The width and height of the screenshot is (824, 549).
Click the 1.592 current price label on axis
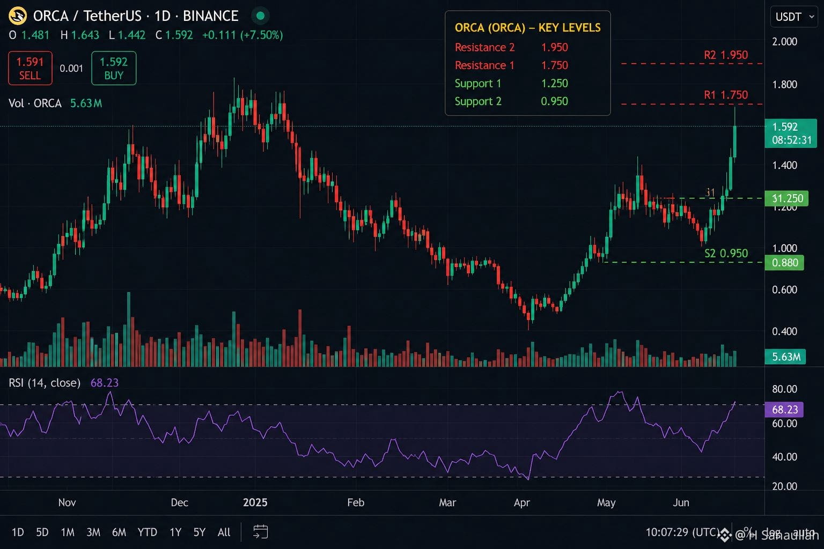(791, 133)
